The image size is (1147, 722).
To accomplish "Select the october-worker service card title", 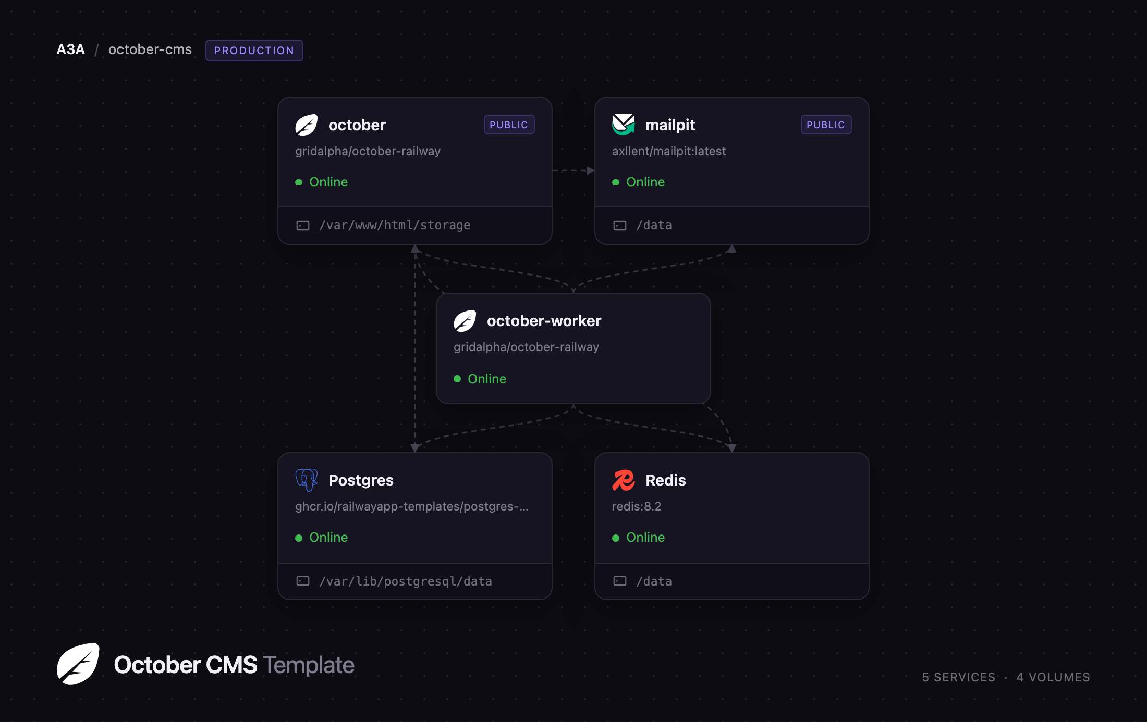I will pos(544,321).
